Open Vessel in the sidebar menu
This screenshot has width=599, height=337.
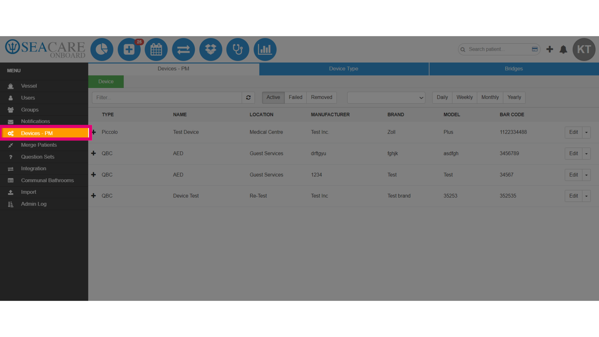click(44, 86)
